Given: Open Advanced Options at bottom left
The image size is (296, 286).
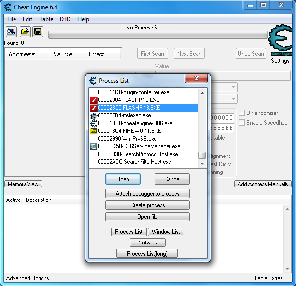Looking at the screenshot, I should point(28,278).
